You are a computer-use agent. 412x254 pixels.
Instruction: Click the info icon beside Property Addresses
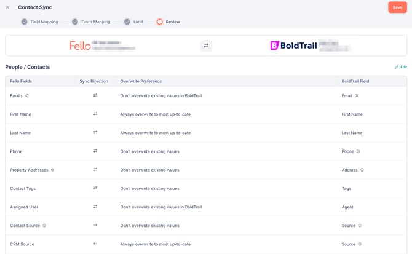click(x=53, y=170)
